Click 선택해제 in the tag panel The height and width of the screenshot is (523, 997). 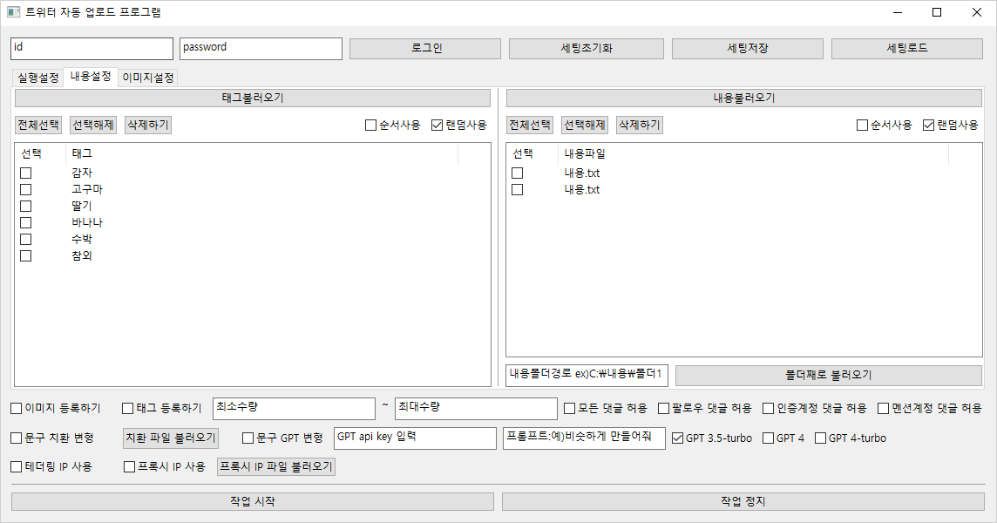(x=93, y=126)
